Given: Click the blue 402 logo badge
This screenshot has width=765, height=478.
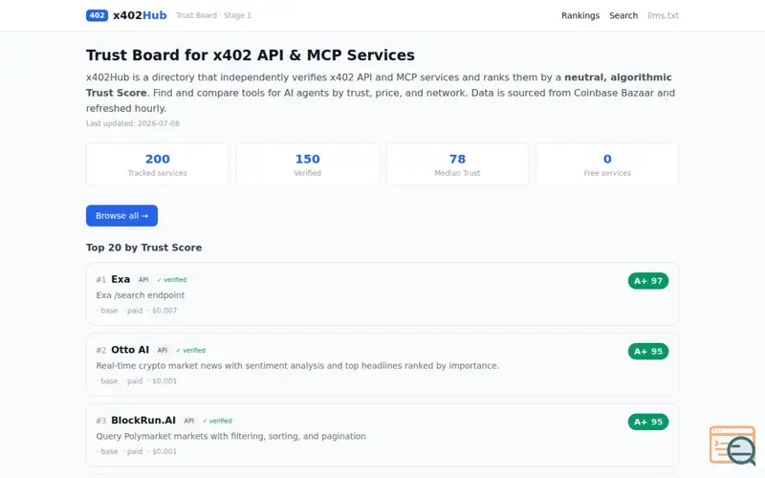Looking at the screenshot, I should coord(97,15).
